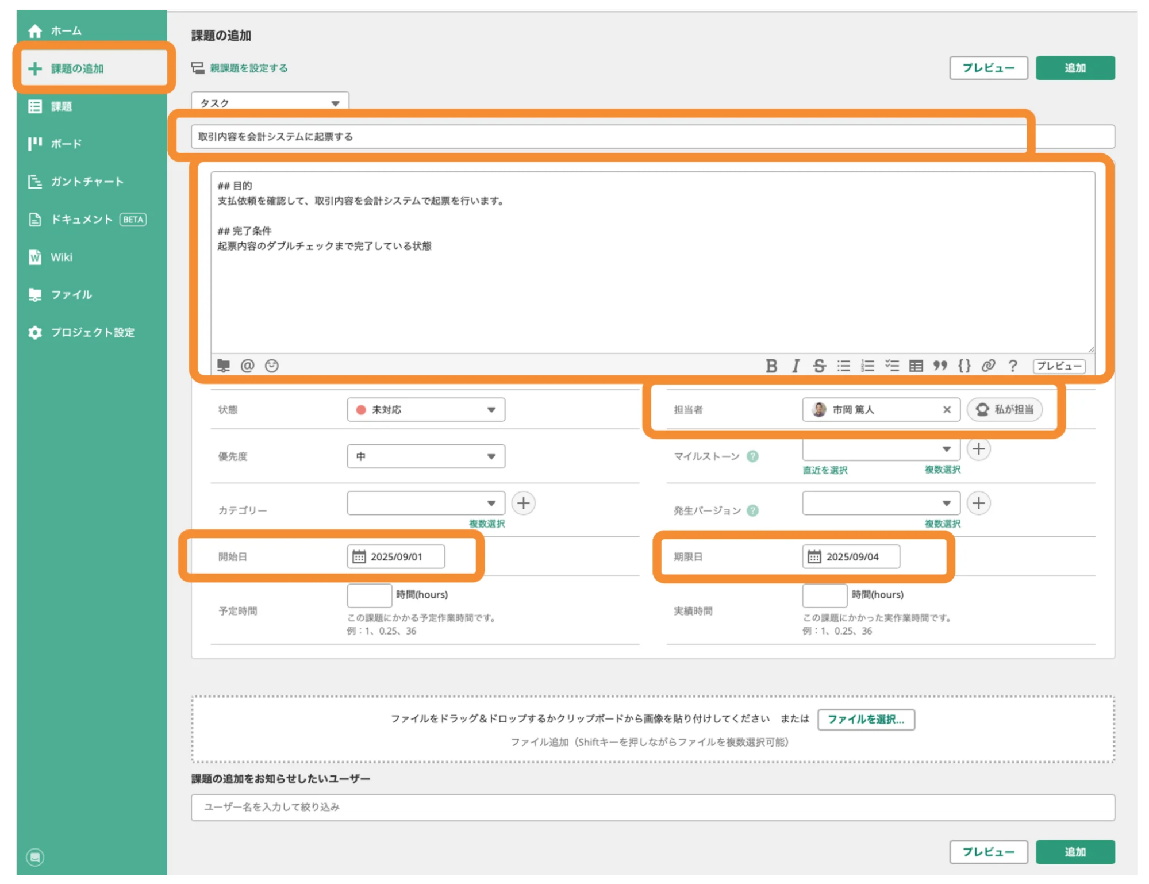The image size is (1149, 884).
Task: Click the issue title input field
Action: pos(652,136)
